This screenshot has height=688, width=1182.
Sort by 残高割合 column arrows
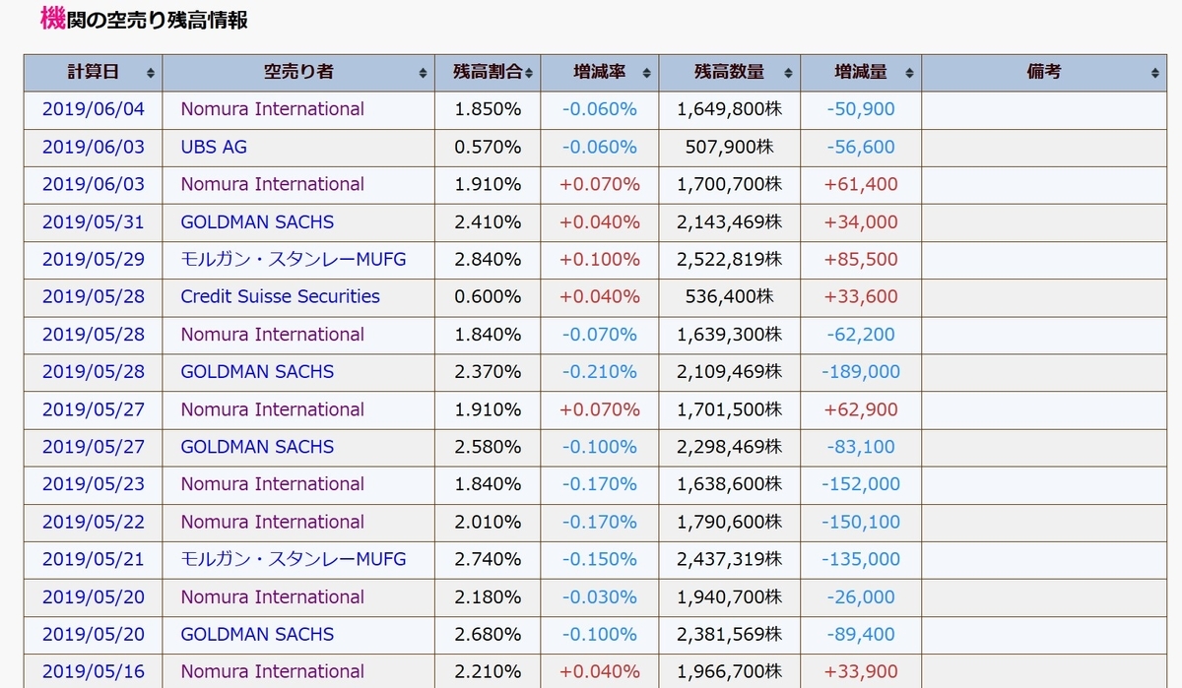pyautogui.click(x=529, y=73)
